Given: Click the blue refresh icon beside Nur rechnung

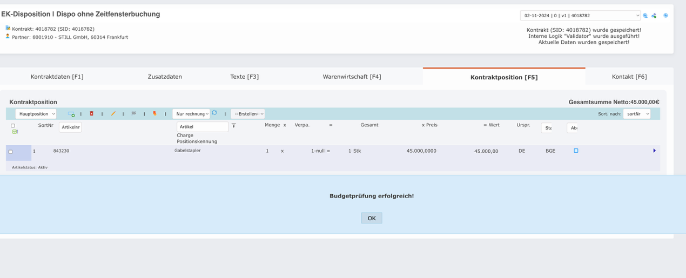Looking at the screenshot, I should [x=214, y=113].
